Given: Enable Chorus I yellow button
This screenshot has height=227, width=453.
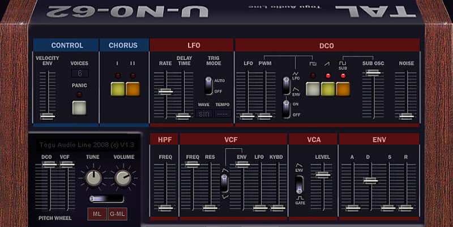Looking at the screenshot, I should pos(118,89).
